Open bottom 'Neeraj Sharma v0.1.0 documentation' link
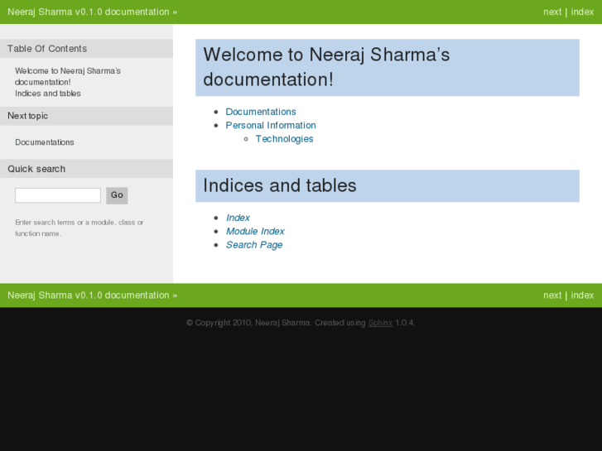 click(89, 295)
